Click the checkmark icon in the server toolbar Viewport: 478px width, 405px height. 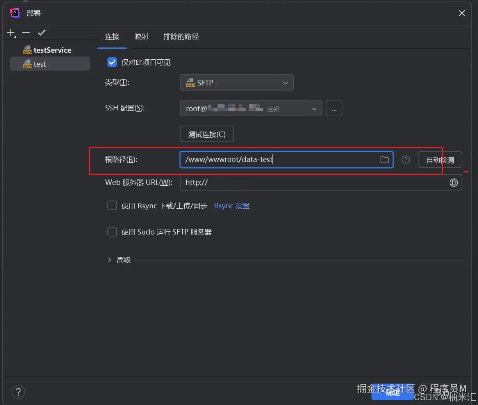pos(41,32)
